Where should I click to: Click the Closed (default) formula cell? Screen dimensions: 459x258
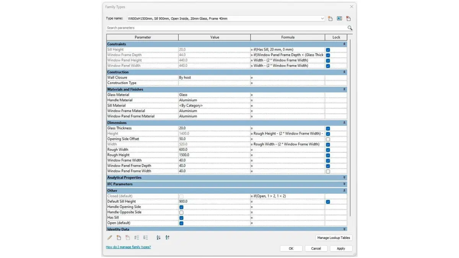288,196
